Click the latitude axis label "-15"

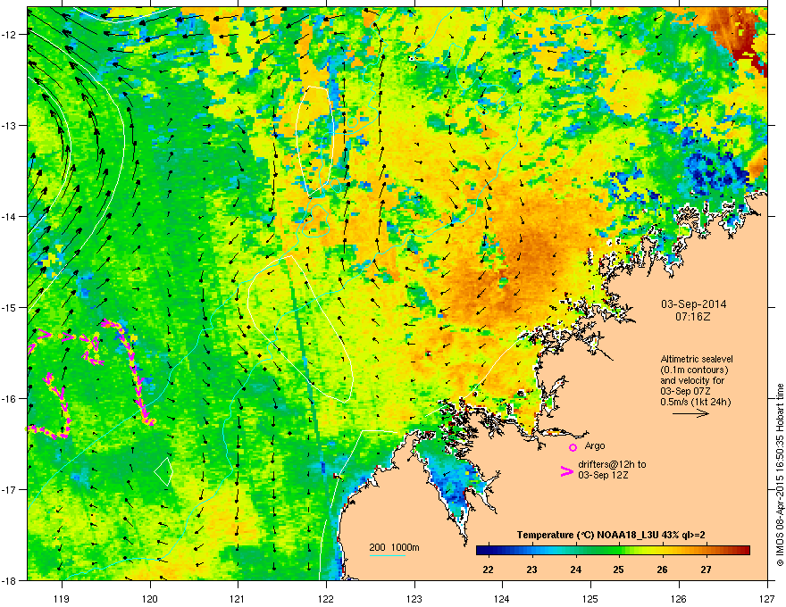9,307
